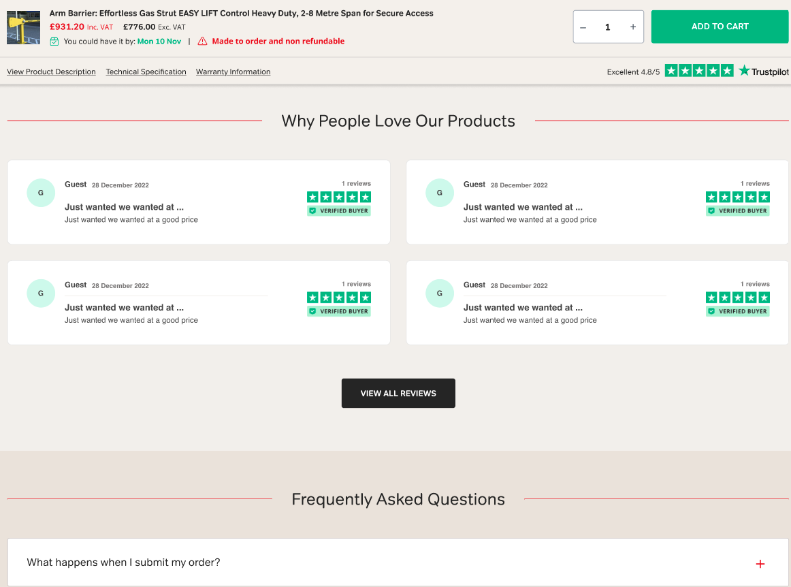Click the minus icon to decrease quantity
Image resolution: width=791 pixels, height=587 pixels.
[583, 27]
